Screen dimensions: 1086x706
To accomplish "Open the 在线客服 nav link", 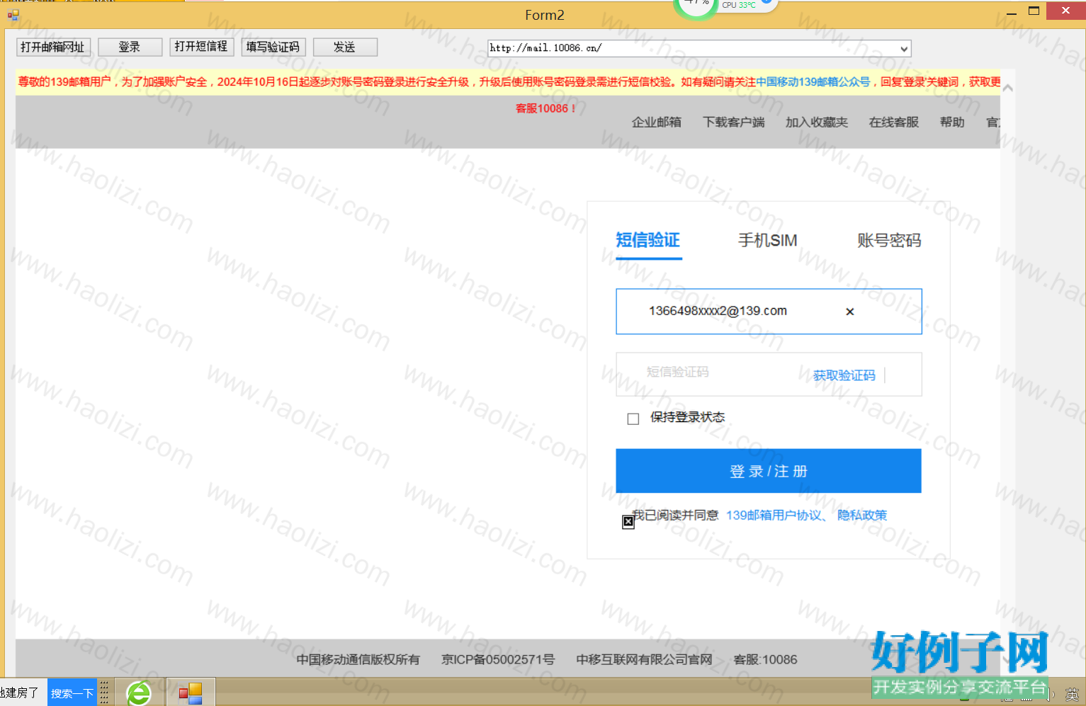I will 894,122.
